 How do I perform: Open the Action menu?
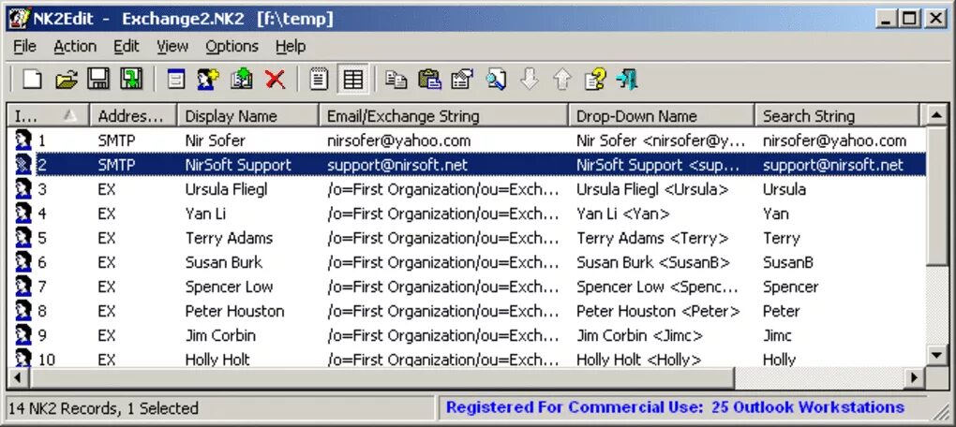75,46
